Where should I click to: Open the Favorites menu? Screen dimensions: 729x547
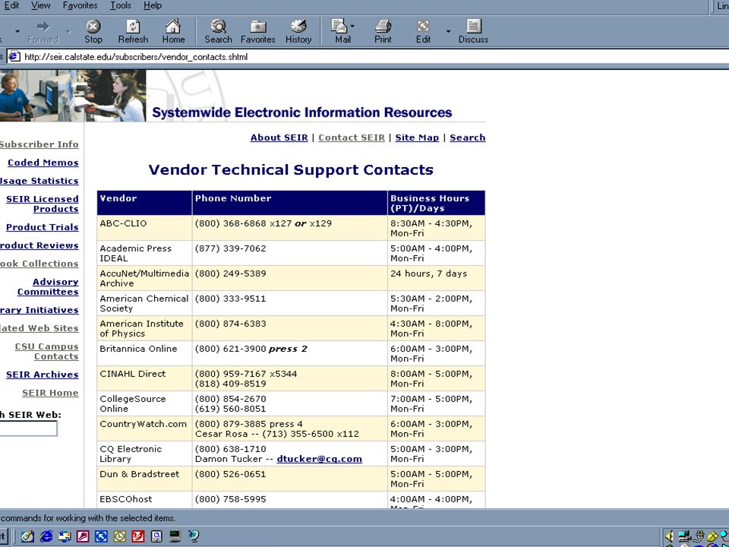click(80, 5)
